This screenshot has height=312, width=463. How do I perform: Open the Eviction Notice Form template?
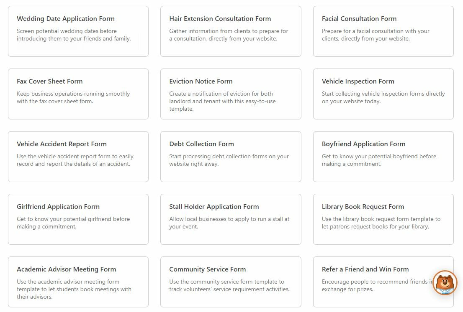231,94
